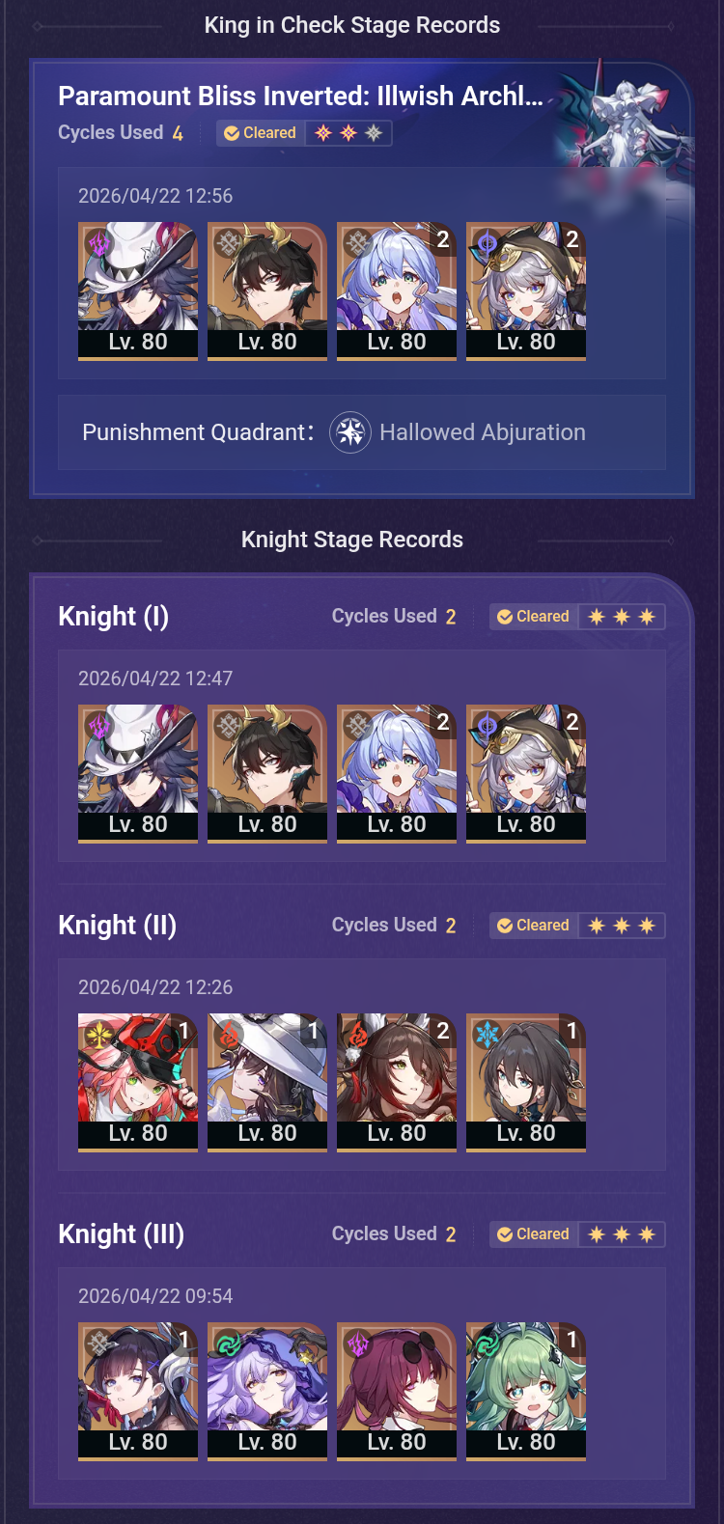The height and width of the screenshot is (1524, 724).
Task: Click the Knight (I) stage heading
Action: (x=114, y=617)
